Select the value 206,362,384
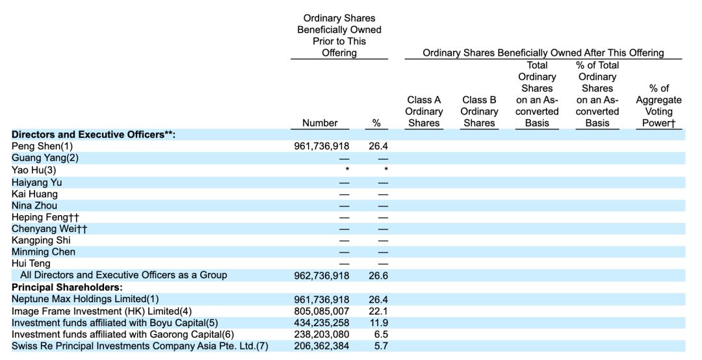The height and width of the screenshot is (360, 702). tap(322, 346)
